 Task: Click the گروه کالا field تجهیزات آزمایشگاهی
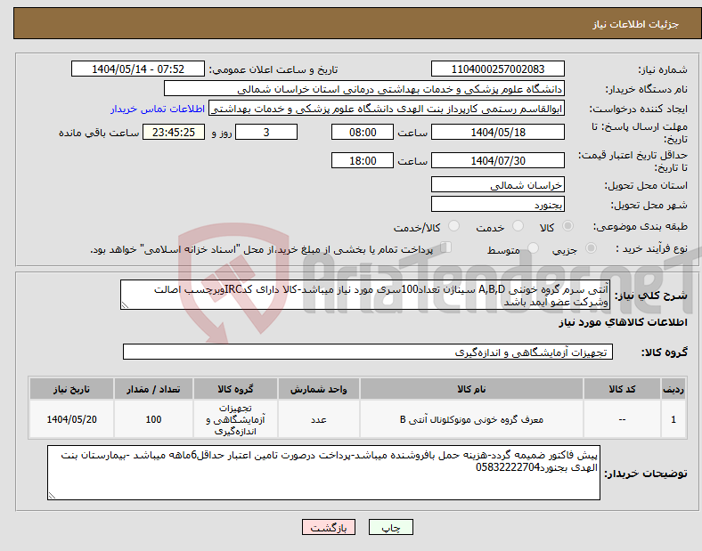coord(368,352)
